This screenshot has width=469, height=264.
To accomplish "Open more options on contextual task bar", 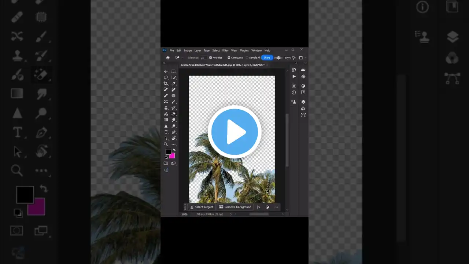I will click(x=276, y=207).
